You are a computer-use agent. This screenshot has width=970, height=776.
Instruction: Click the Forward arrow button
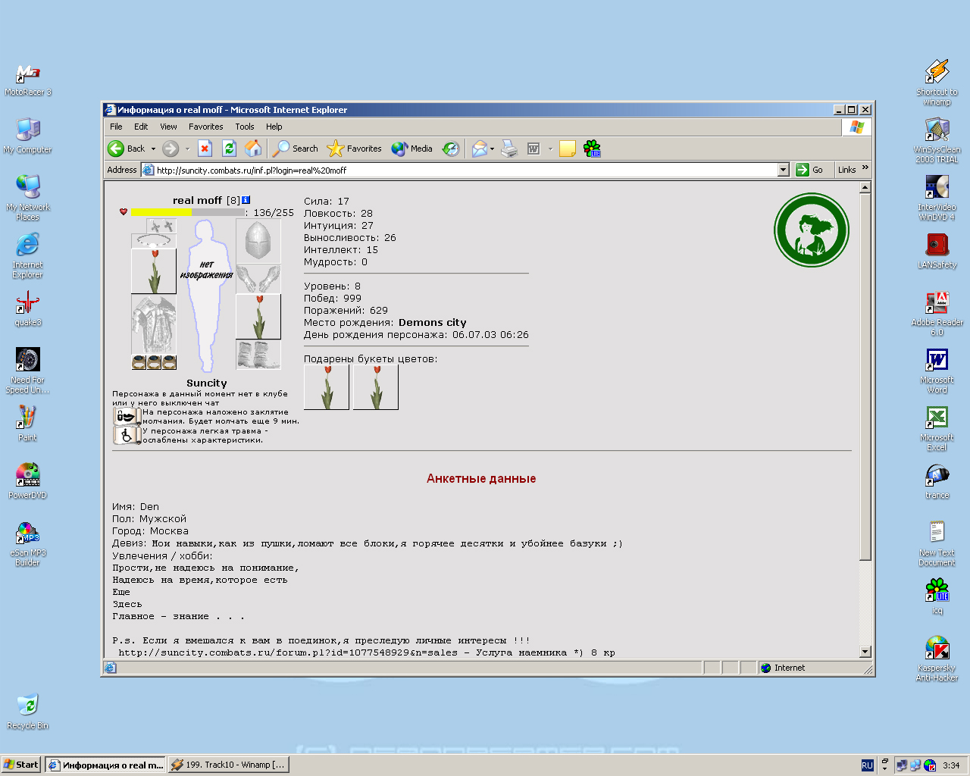pos(171,149)
